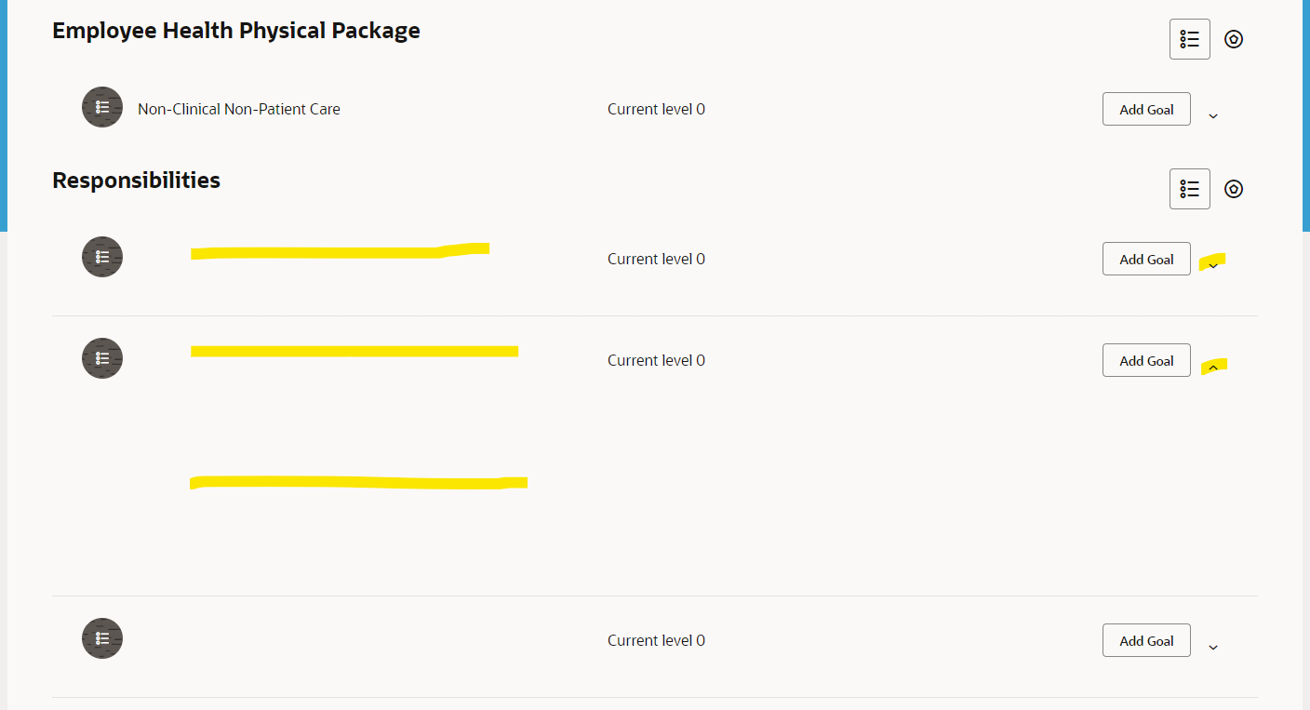The width and height of the screenshot is (1310, 710).
Task: Click the circular list icon on the bottom row
Action: click(x=101, y=638)
